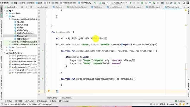Click the 4 spaces indent status entry
Viewport: 190px width, 107px height.
pos(170,104)
